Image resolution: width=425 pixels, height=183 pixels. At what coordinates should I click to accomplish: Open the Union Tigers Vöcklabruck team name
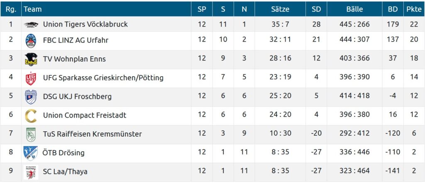coord(85,24)
